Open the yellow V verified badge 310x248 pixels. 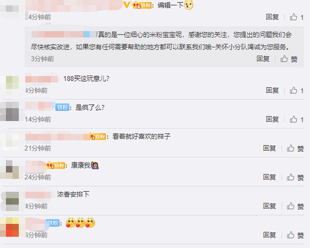coord(127,5)
